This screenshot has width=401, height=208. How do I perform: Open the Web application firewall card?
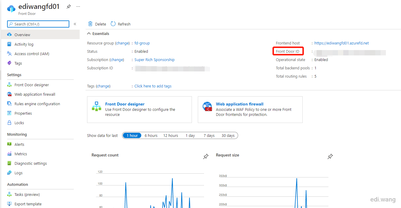(250, 110)
